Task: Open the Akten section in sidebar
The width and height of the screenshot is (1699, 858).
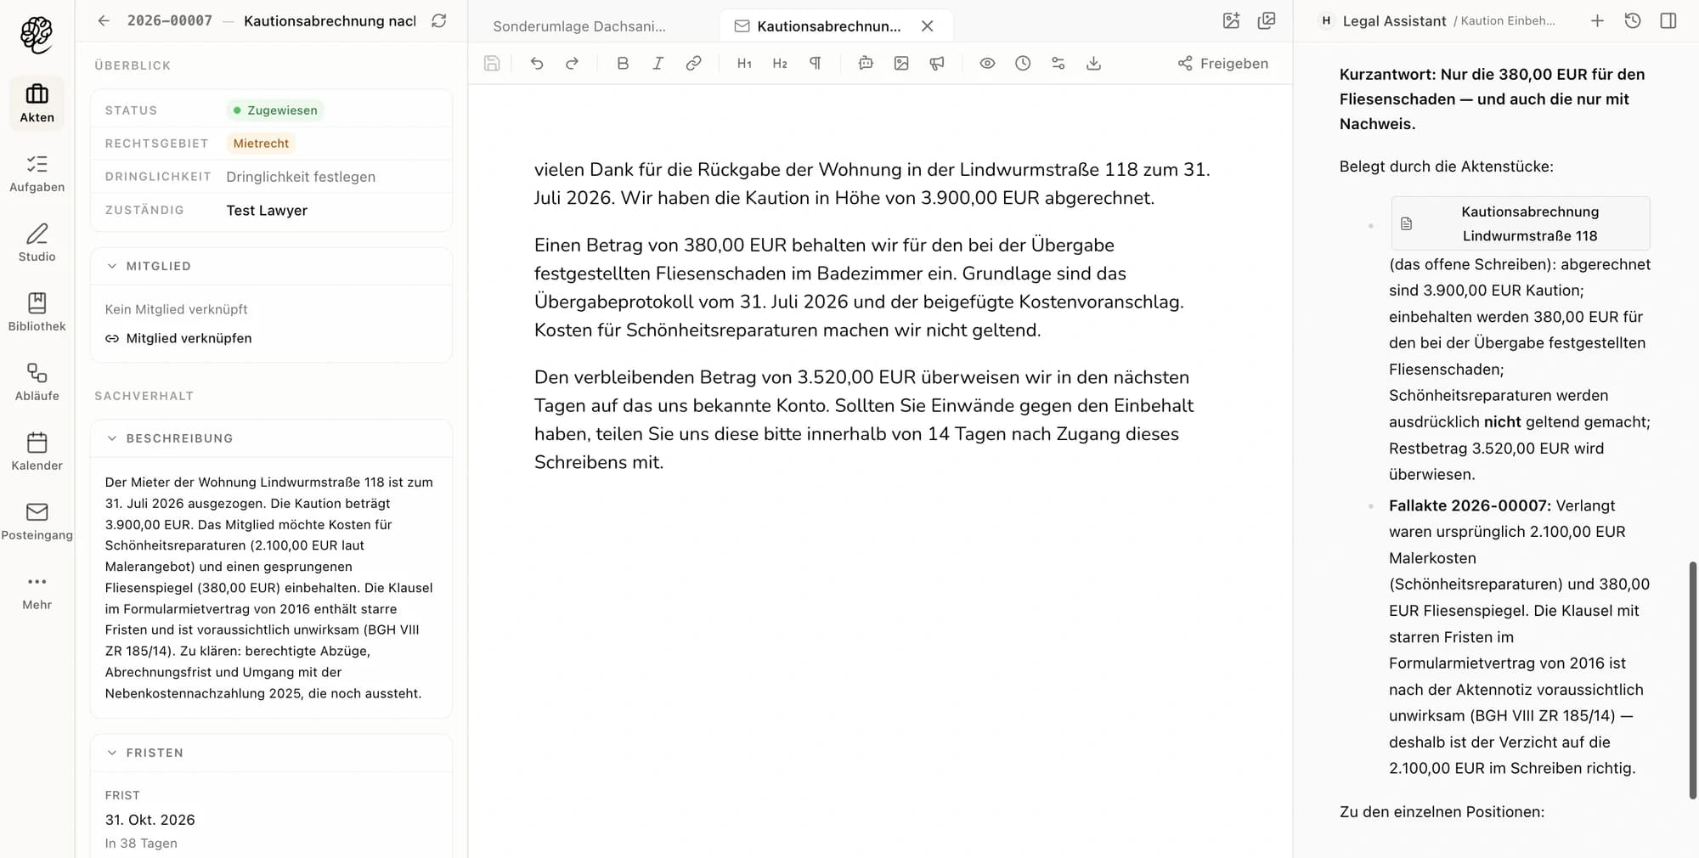Action: (37, 103)
